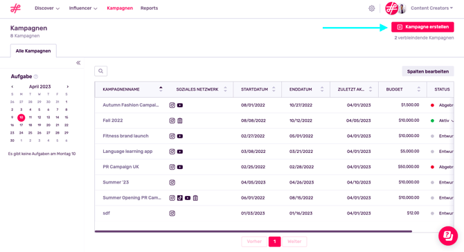Image resolution: width=464 pixels, height=252 pixels.
Task: Open the Fitness brand launch campaign
Action: [125, 136]
